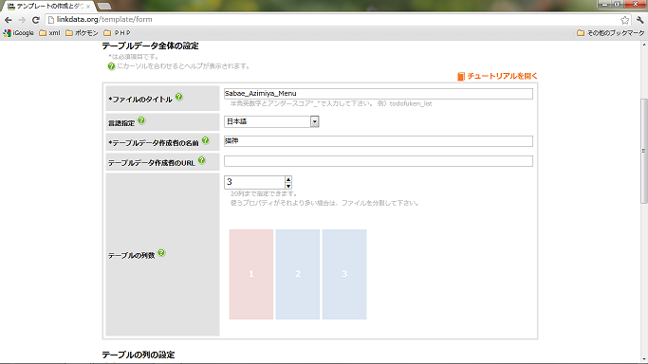This screenshot has width=648, height=364.
Task: Click the テーブルの列の設定 heading
Action: [x=138, y=355]
